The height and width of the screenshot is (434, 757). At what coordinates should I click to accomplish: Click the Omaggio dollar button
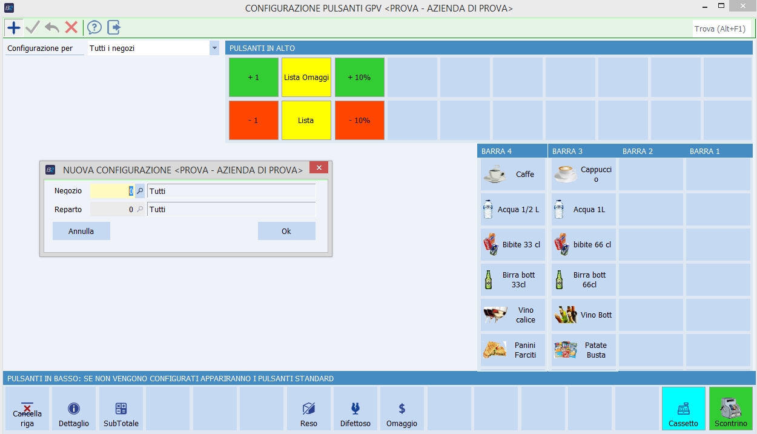402,409
